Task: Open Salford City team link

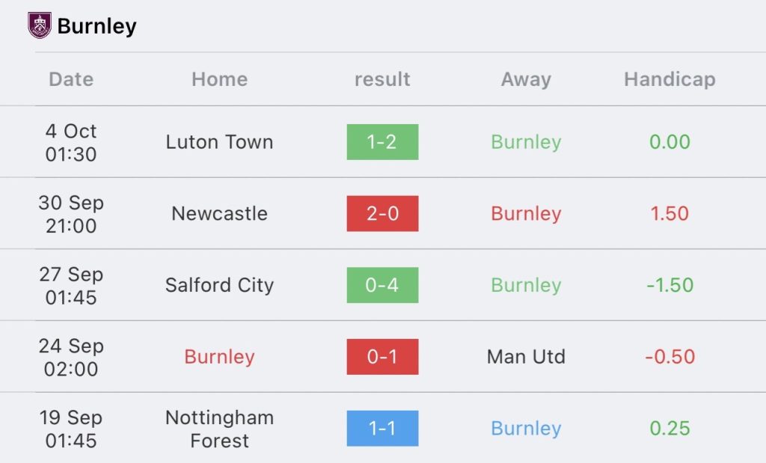Action: (x=219, y=285)
